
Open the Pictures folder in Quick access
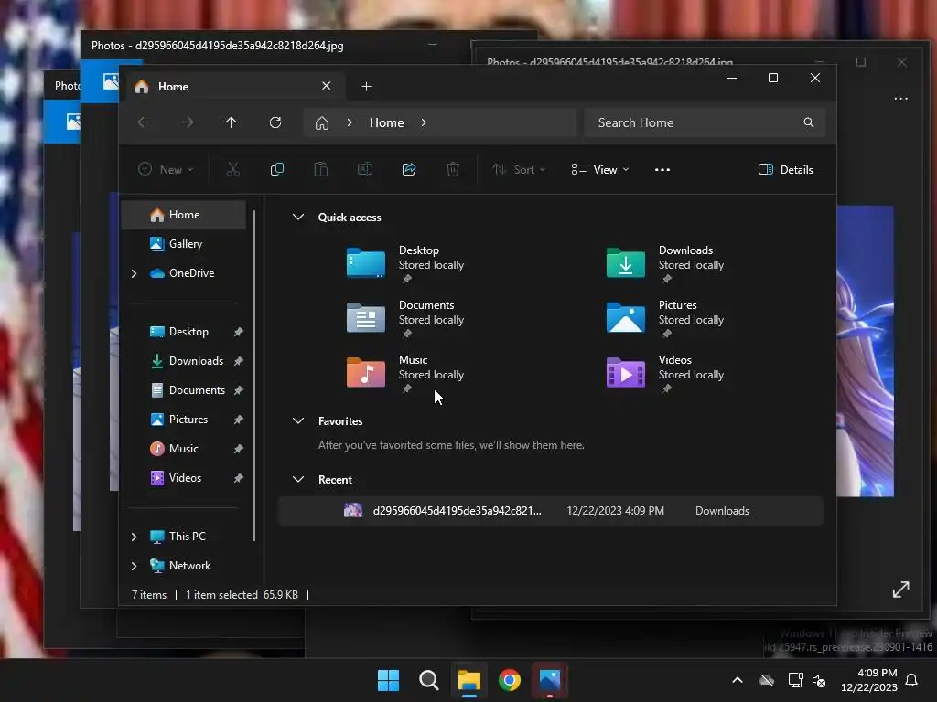click(x=626, y=317)
